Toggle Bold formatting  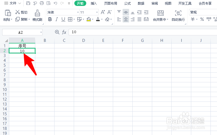pyautogui.click(x=50, y=19)
